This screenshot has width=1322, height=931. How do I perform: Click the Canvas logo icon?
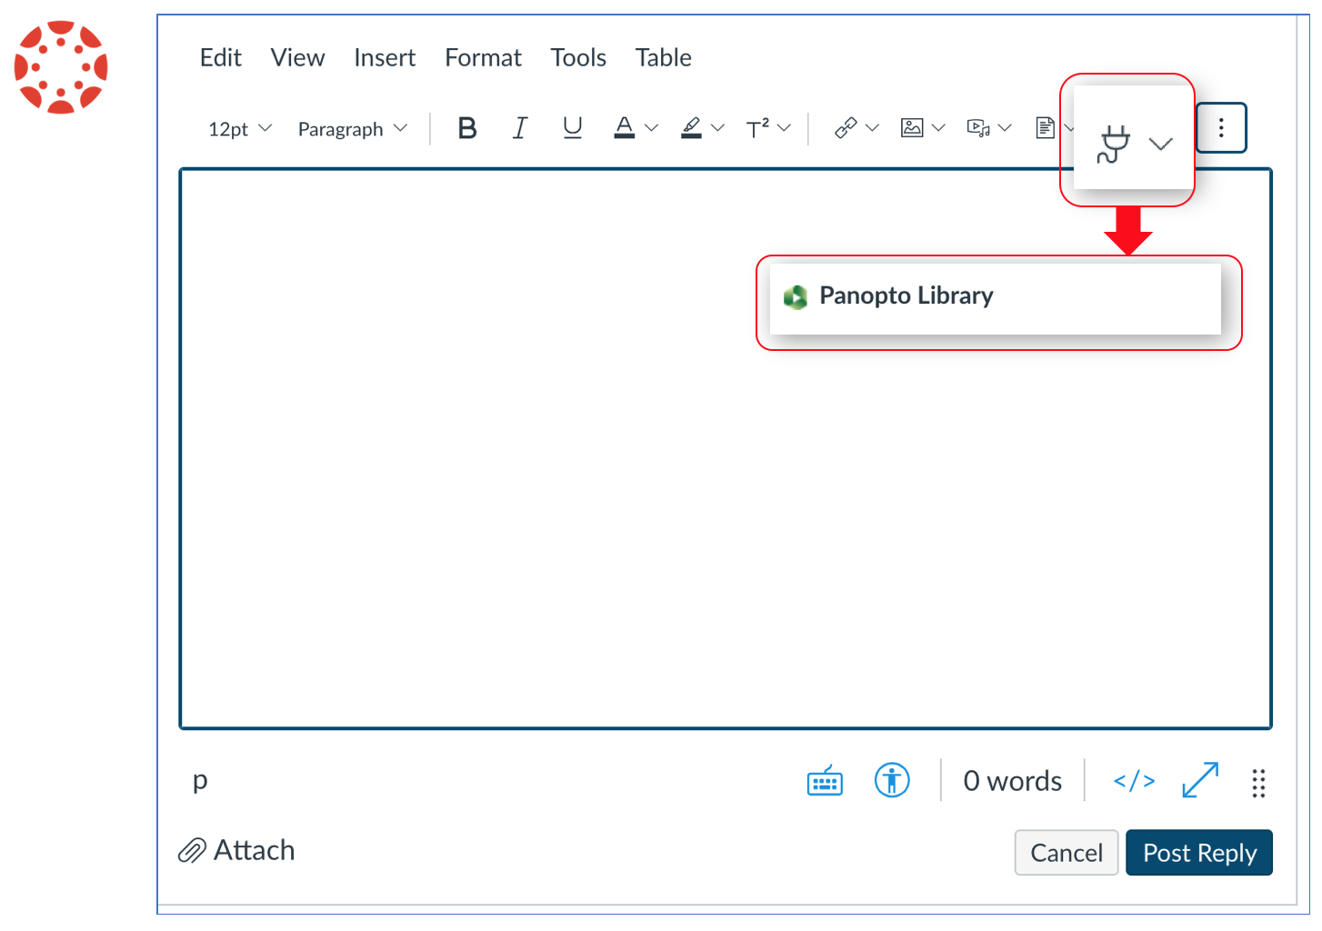tap(61, 67)
